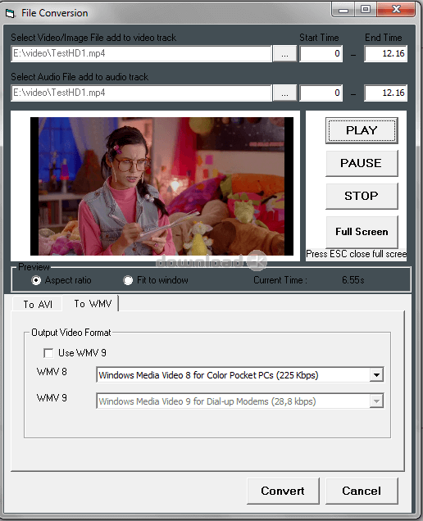
Task: Switch to the To AVI tab
Action: 38,305
